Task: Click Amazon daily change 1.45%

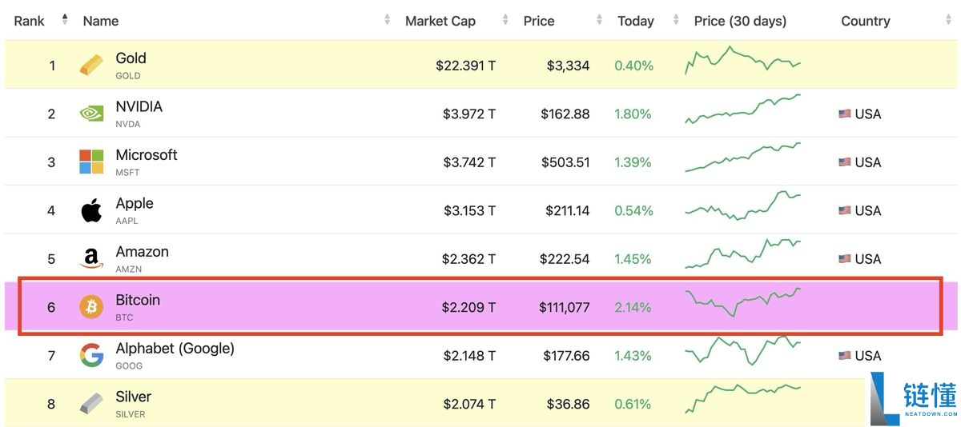Action: 633,259
